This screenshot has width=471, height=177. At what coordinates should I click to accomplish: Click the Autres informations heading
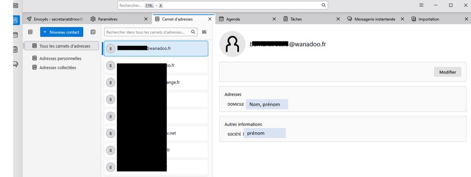243,124
